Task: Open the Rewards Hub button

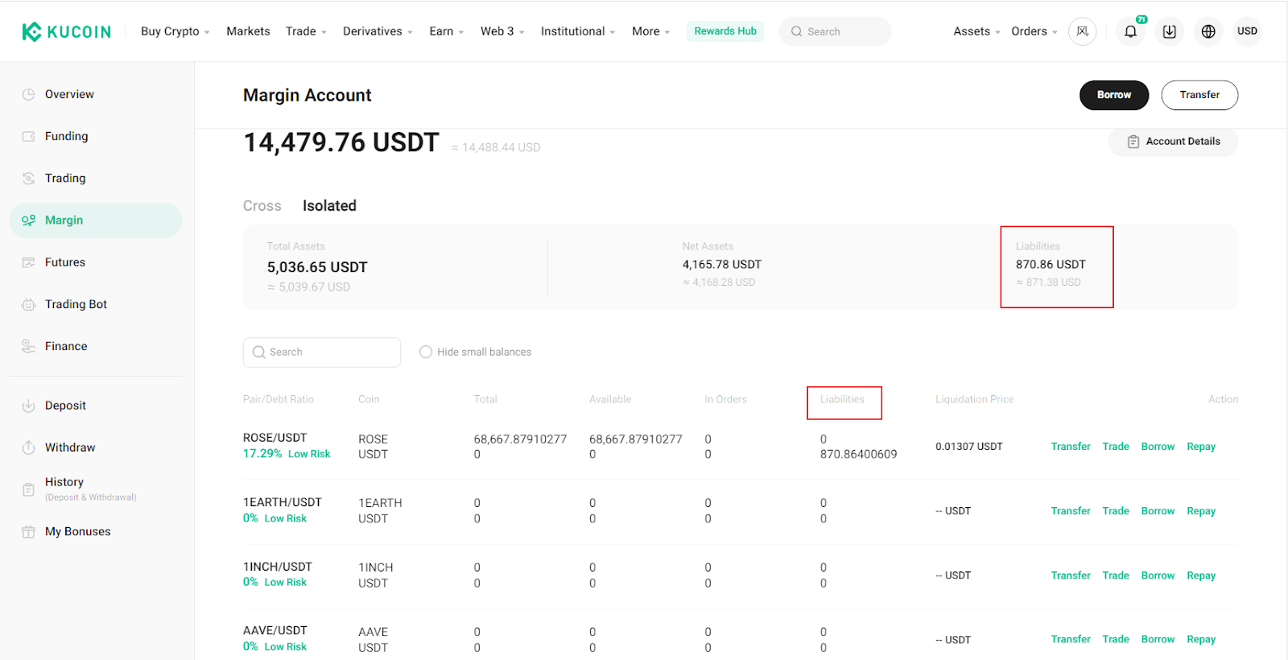Action: pos(725,31)
